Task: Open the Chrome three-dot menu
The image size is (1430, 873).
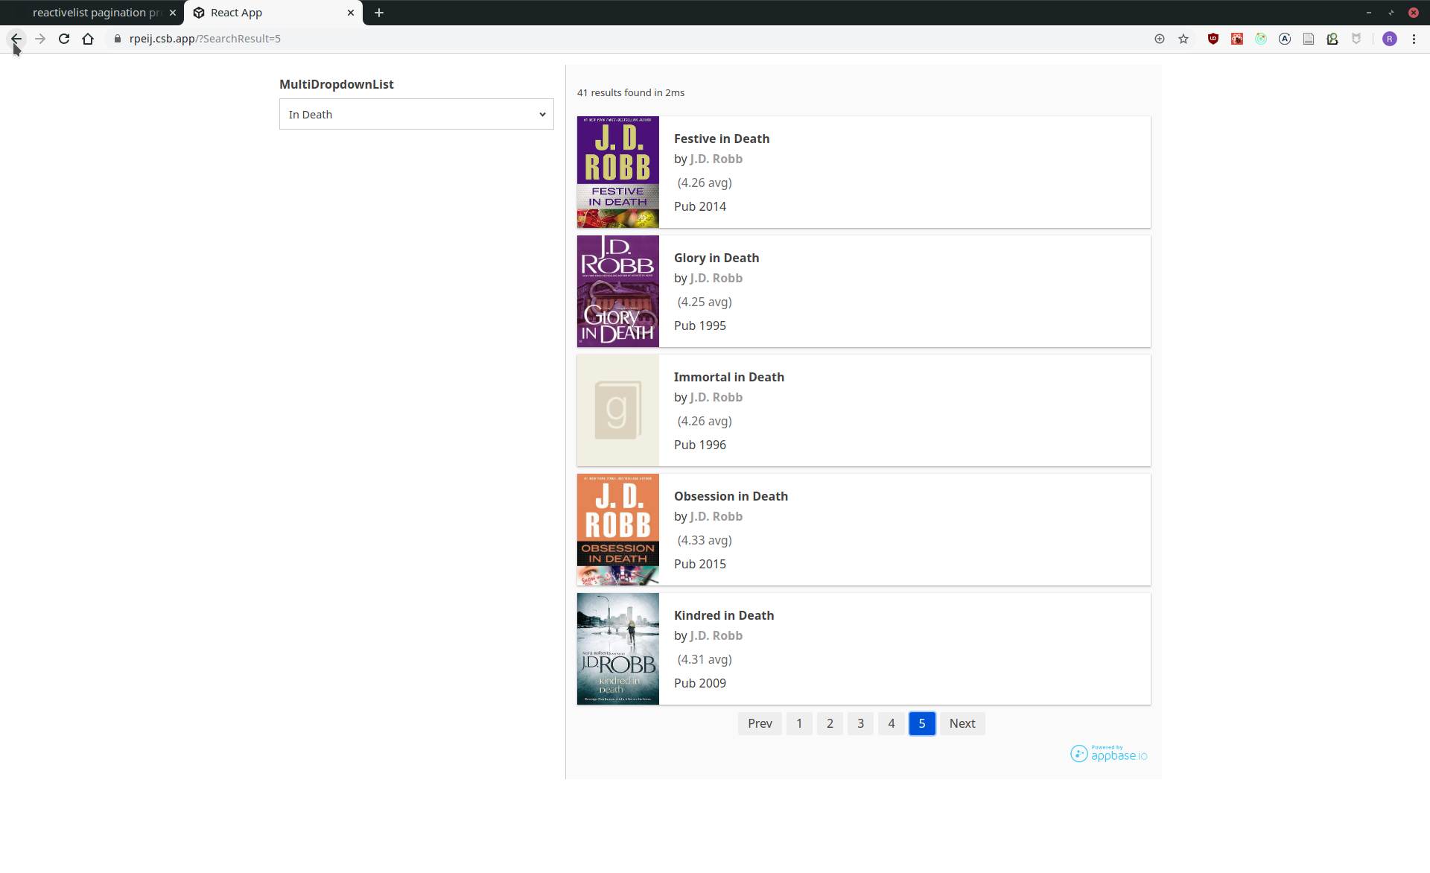Action: coord(1414,39)
